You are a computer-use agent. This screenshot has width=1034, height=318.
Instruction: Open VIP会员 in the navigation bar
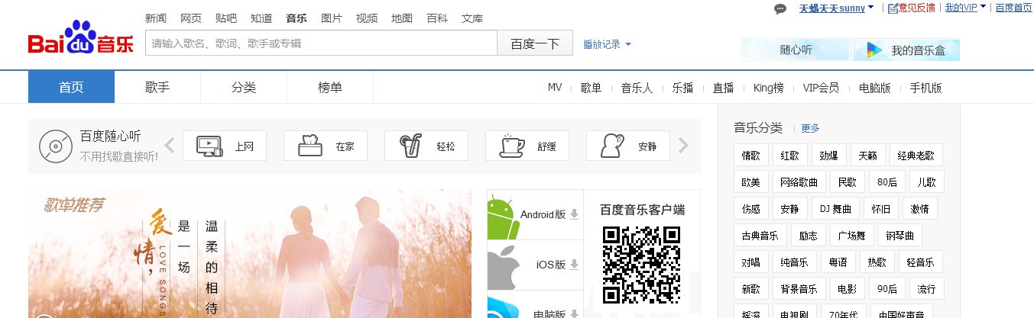(x=821, y=88)
